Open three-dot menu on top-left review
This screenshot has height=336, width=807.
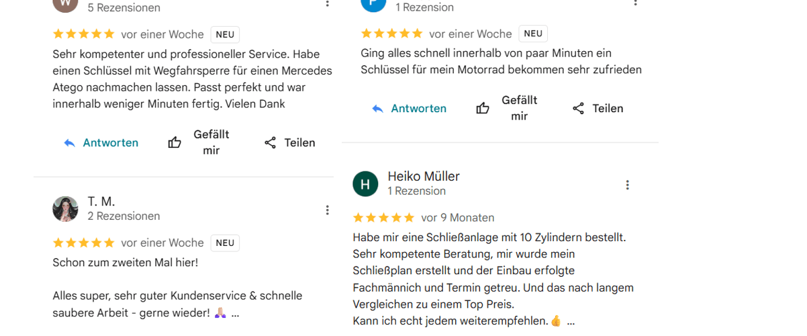click(327, 3)
